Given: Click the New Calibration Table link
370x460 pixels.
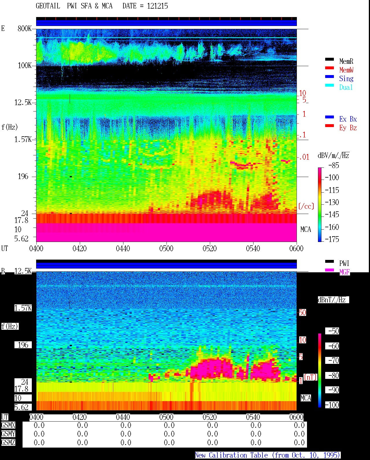Looking at the screenshot, I should tap(268, 455).
